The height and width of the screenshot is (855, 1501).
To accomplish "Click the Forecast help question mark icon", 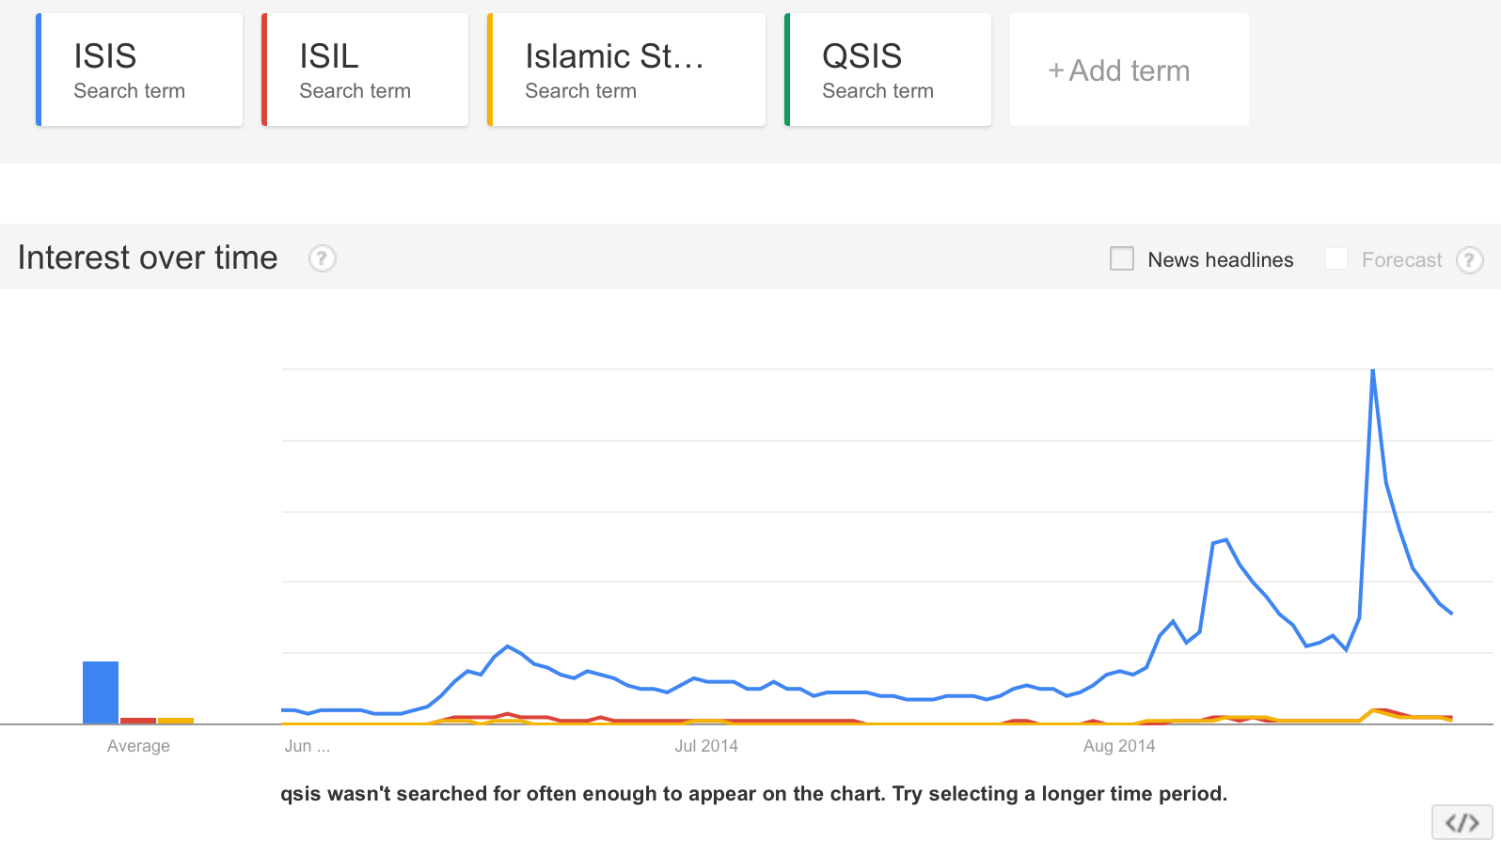I will coord(1469,260).
